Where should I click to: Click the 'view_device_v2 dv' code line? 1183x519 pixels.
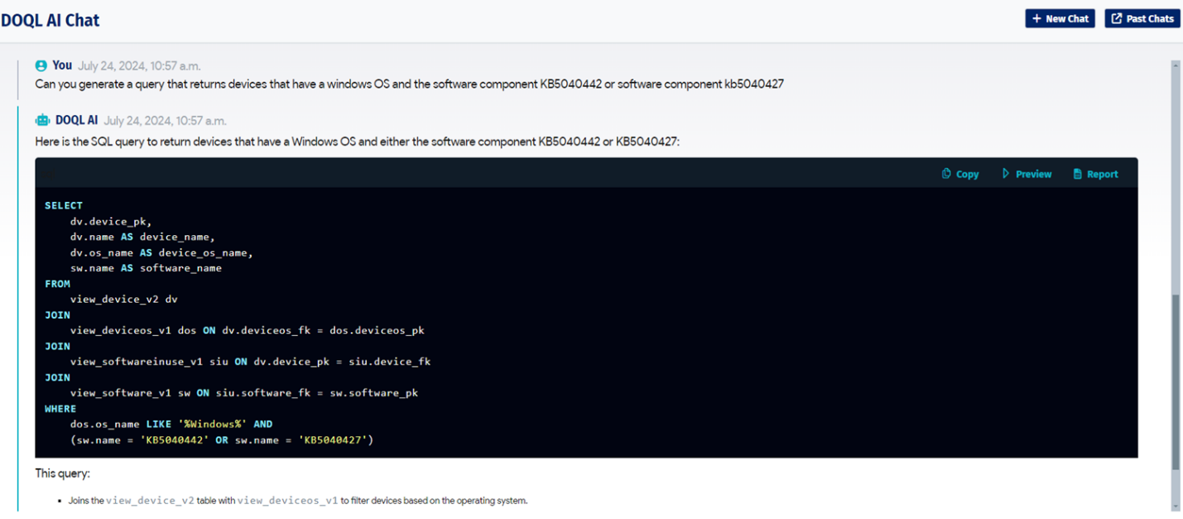pos(124,299)
